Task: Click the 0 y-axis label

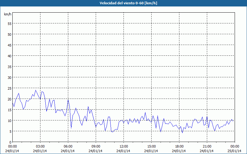Action: (x=10, y=142)
